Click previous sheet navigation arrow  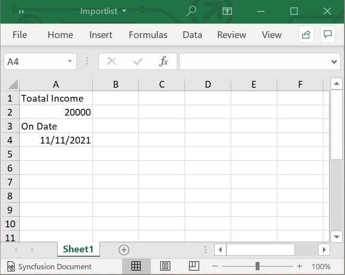pos(16,249)
